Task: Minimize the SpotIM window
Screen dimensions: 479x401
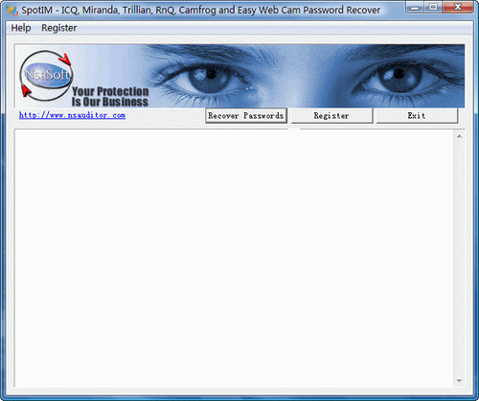Action: point(415,7)
